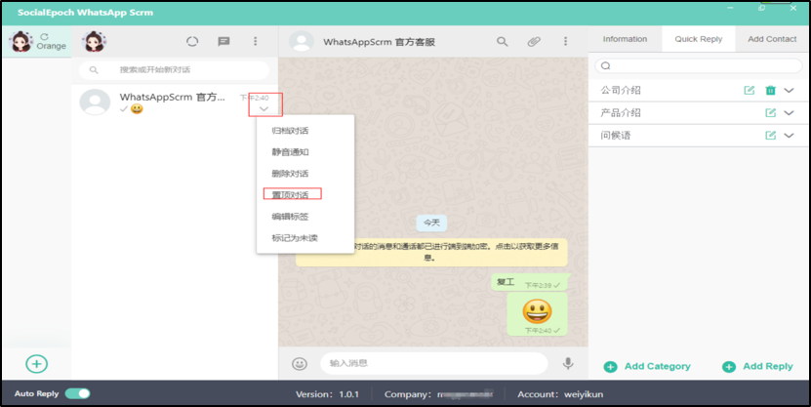Click the status circle icon
Image resolution: width=811 pixels, height=407 pixels.
pos(192,41)
